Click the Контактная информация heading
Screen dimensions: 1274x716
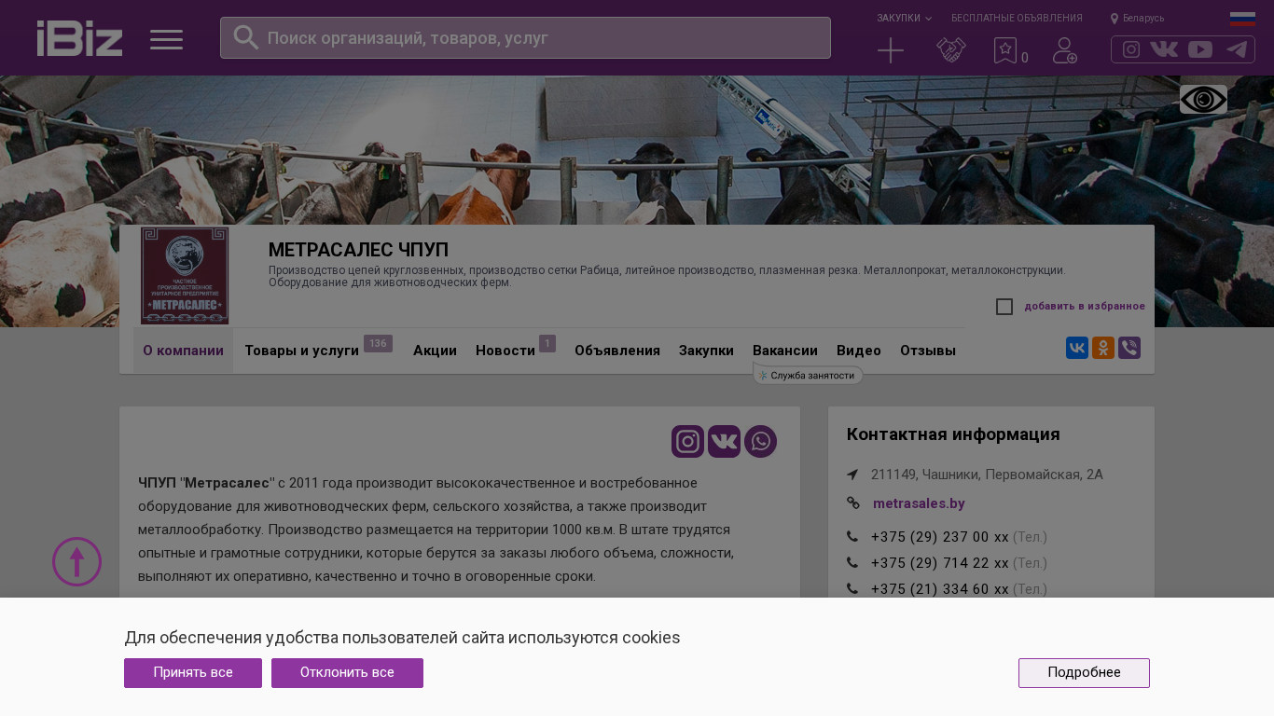(953, 434)
